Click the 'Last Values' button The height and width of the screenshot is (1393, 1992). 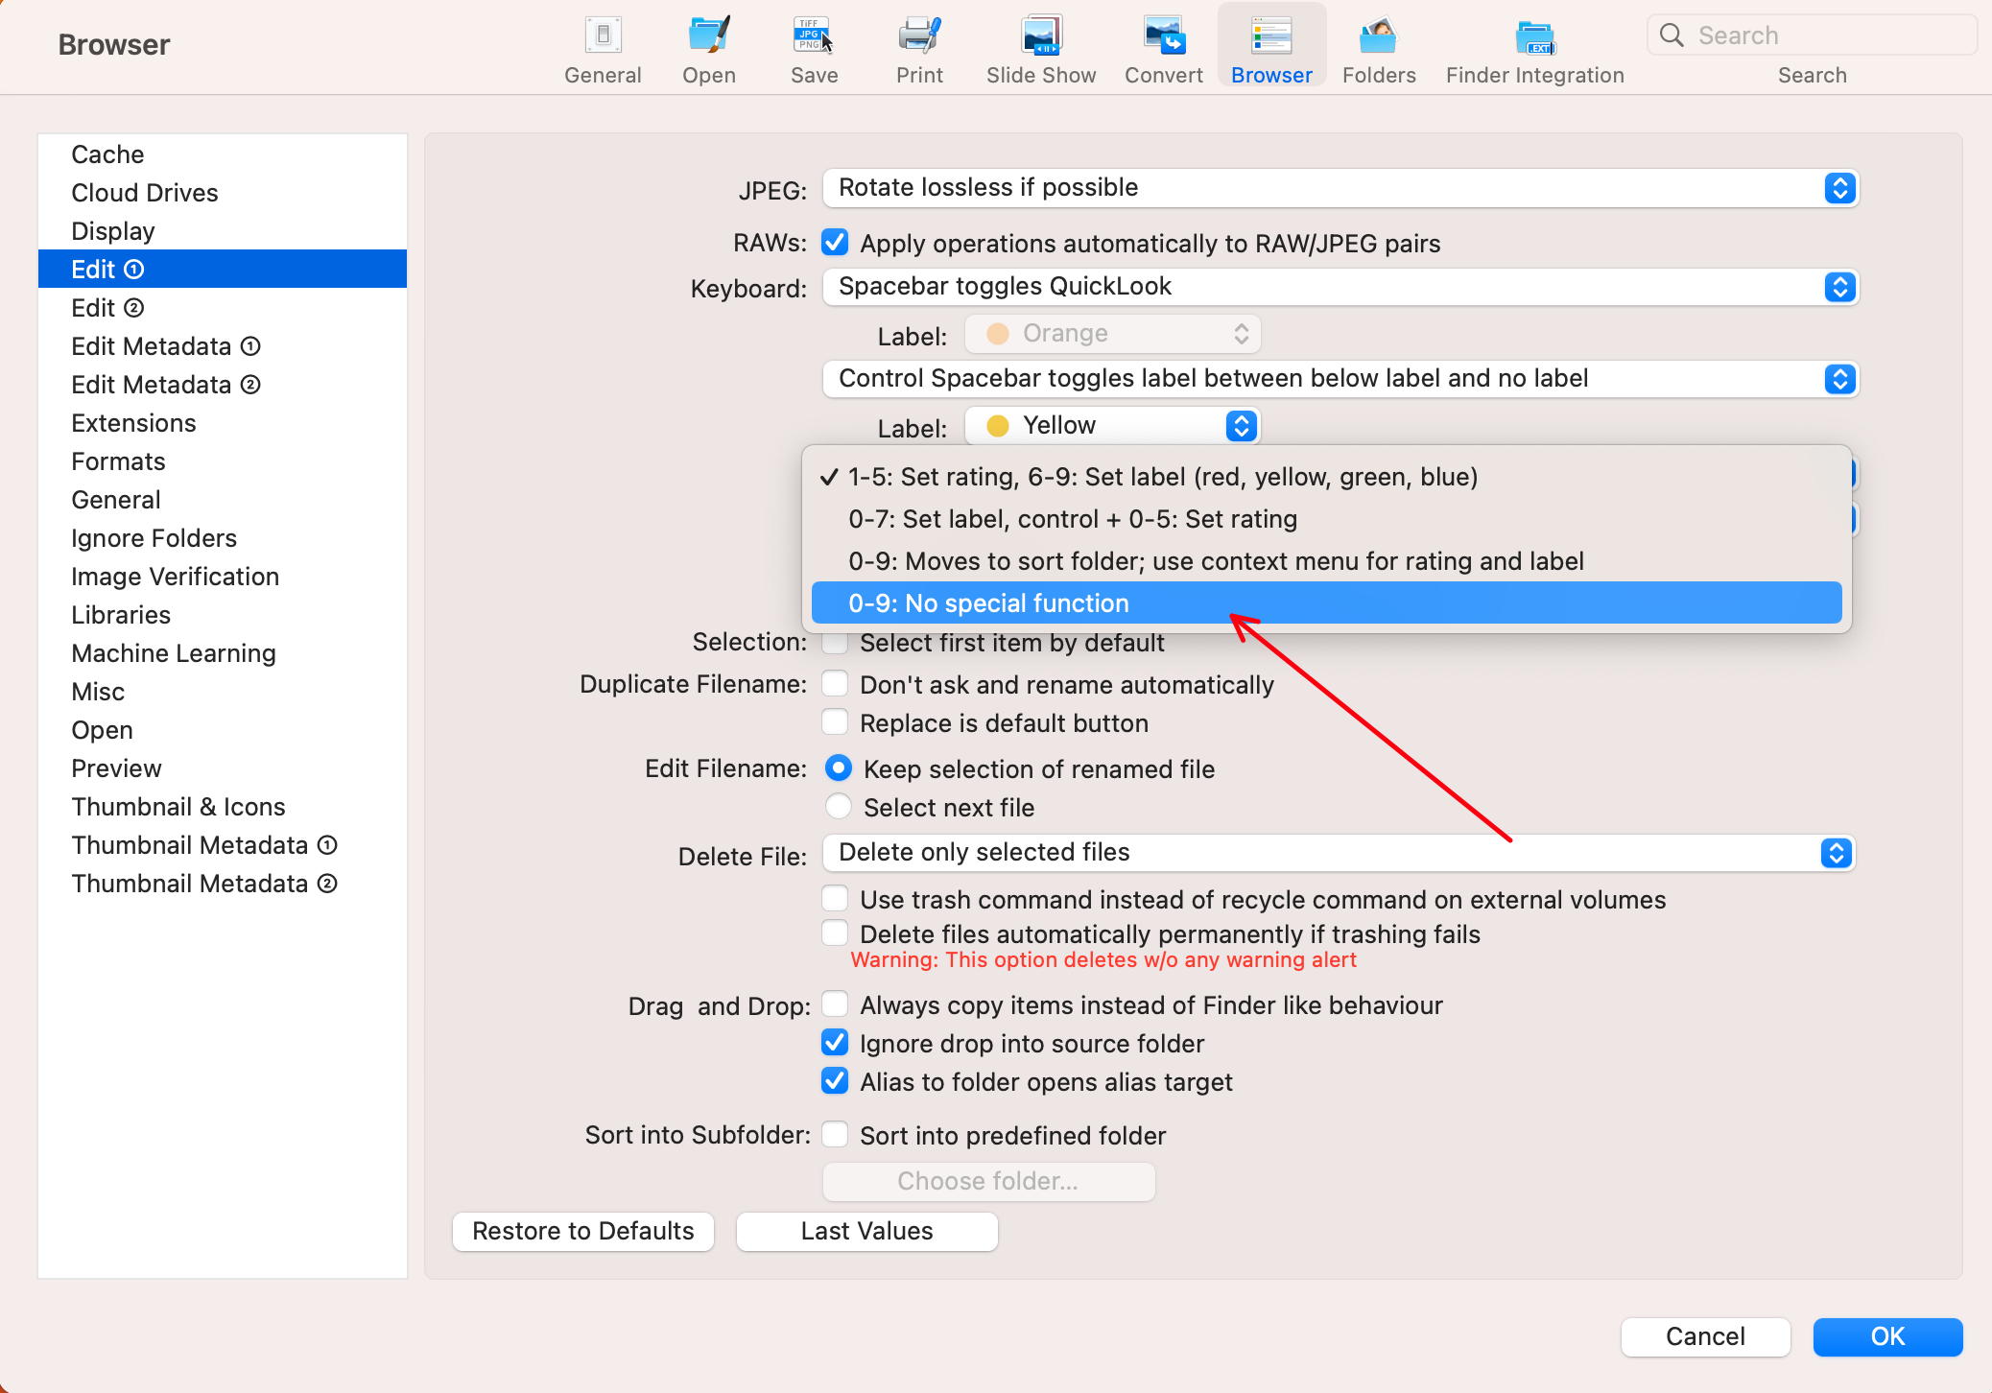tap(866, 1230)
